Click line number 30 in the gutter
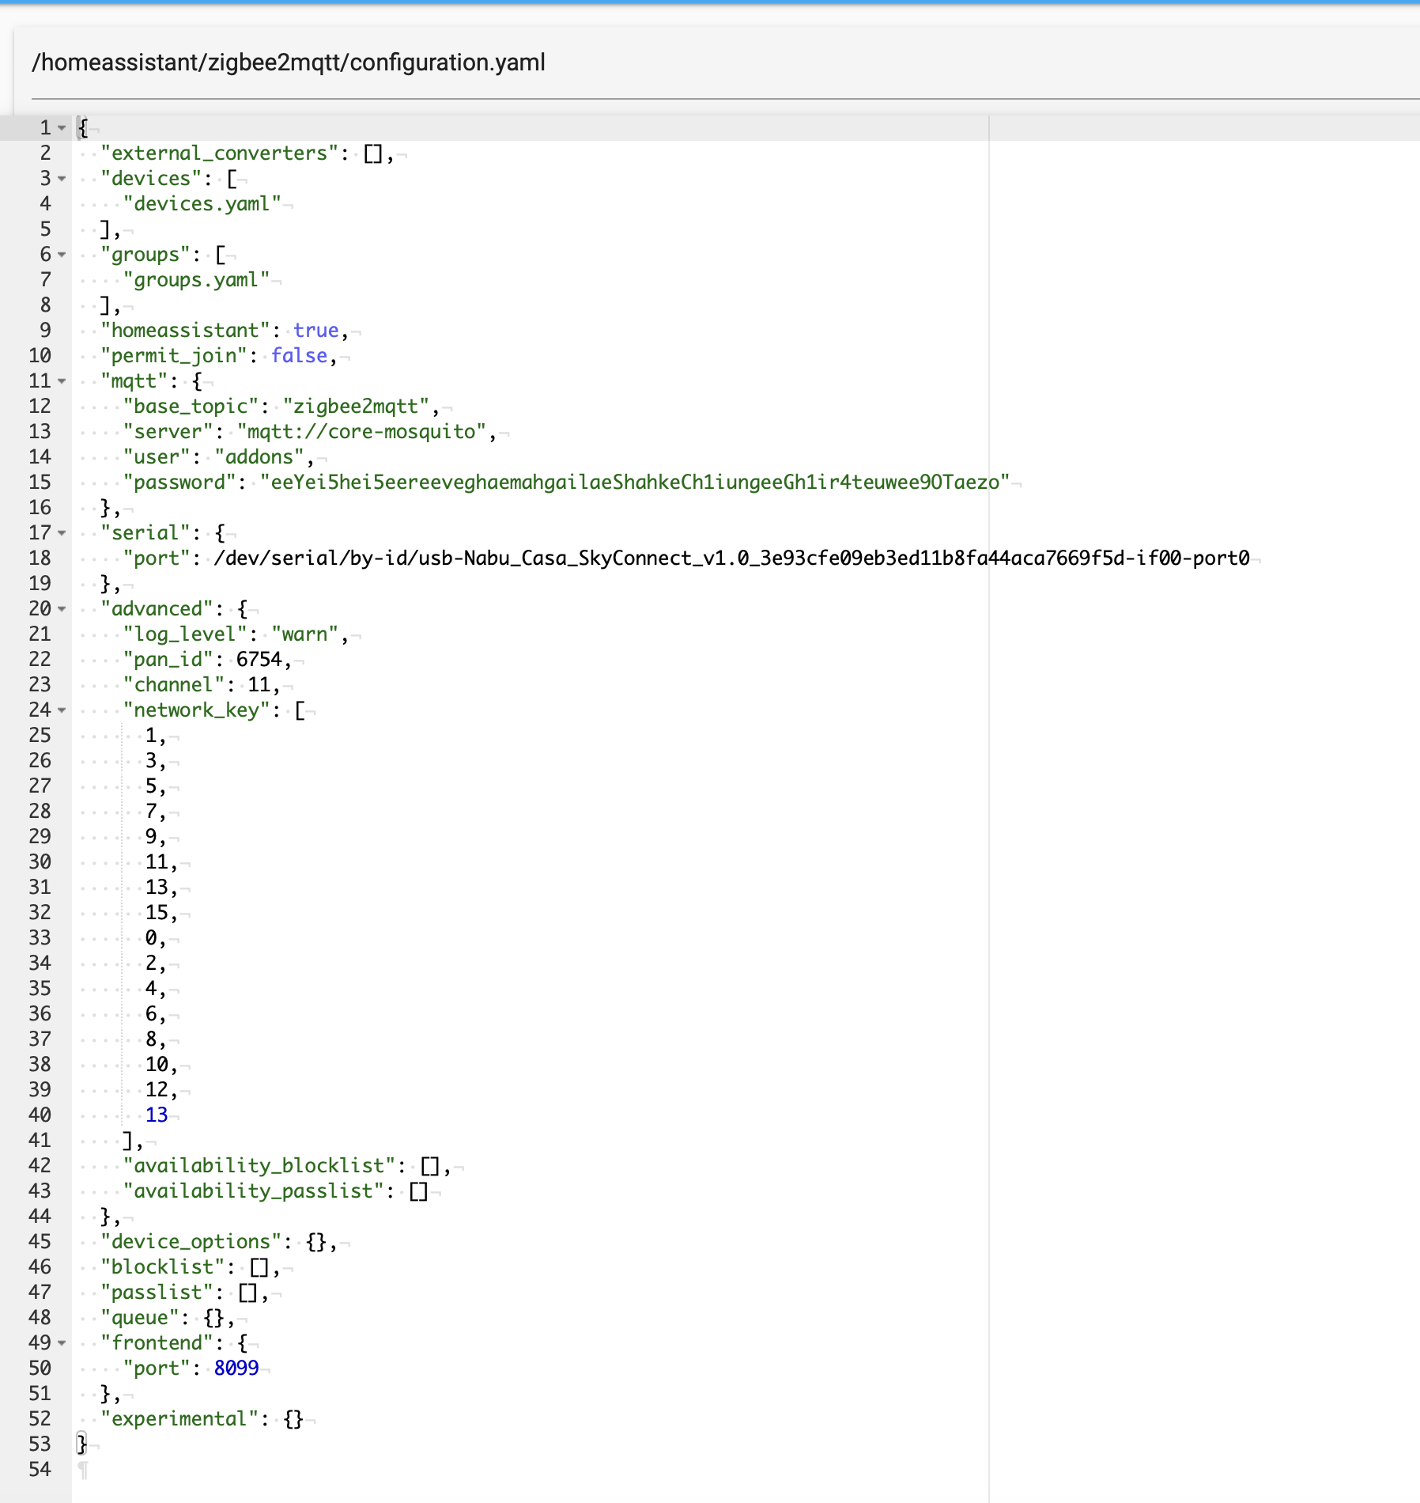Screen dimensions: 1420x1503 (x=40, y=862)
